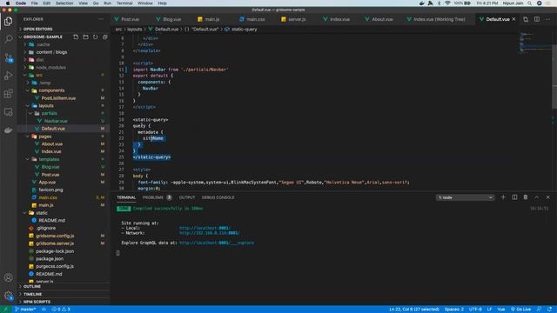Open the localhost:8081 Local link
This screenshot has height=313, width=557.
tap(205, 228)
